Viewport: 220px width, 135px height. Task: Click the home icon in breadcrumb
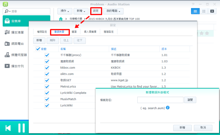point(61,19)
